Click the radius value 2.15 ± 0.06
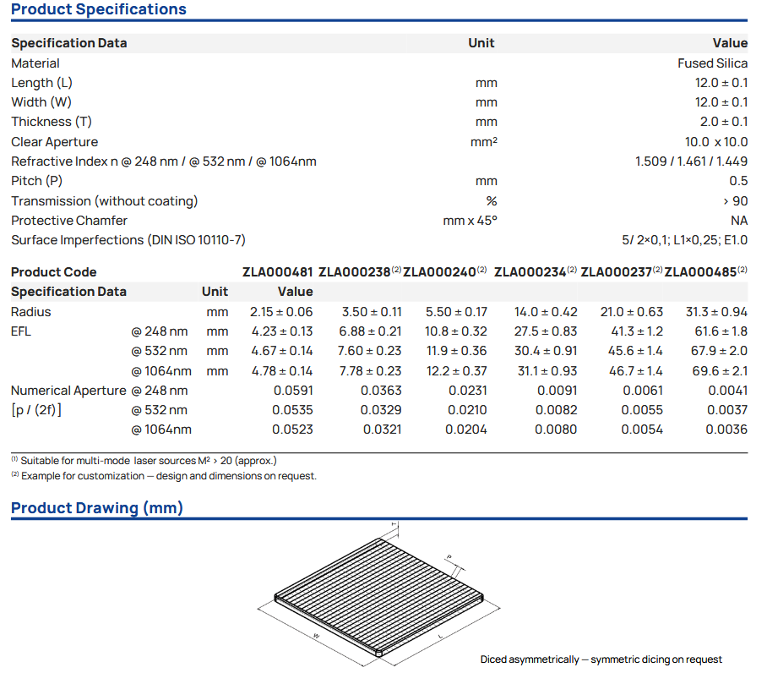The image size is (767, 673). pos(281,312)
